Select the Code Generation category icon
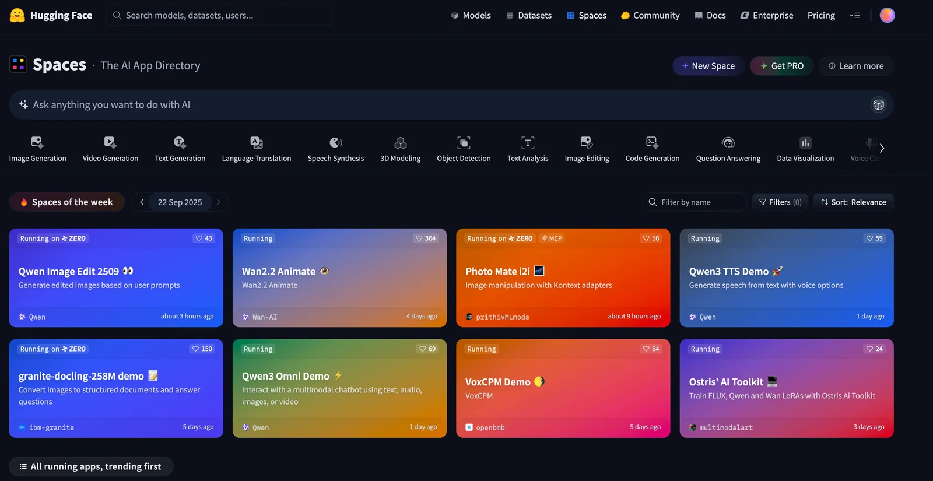 click(x=652, y=143)
